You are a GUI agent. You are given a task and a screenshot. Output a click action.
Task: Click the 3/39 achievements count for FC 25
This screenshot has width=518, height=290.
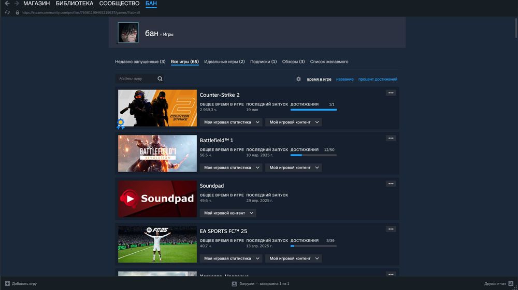coord(330,240)
